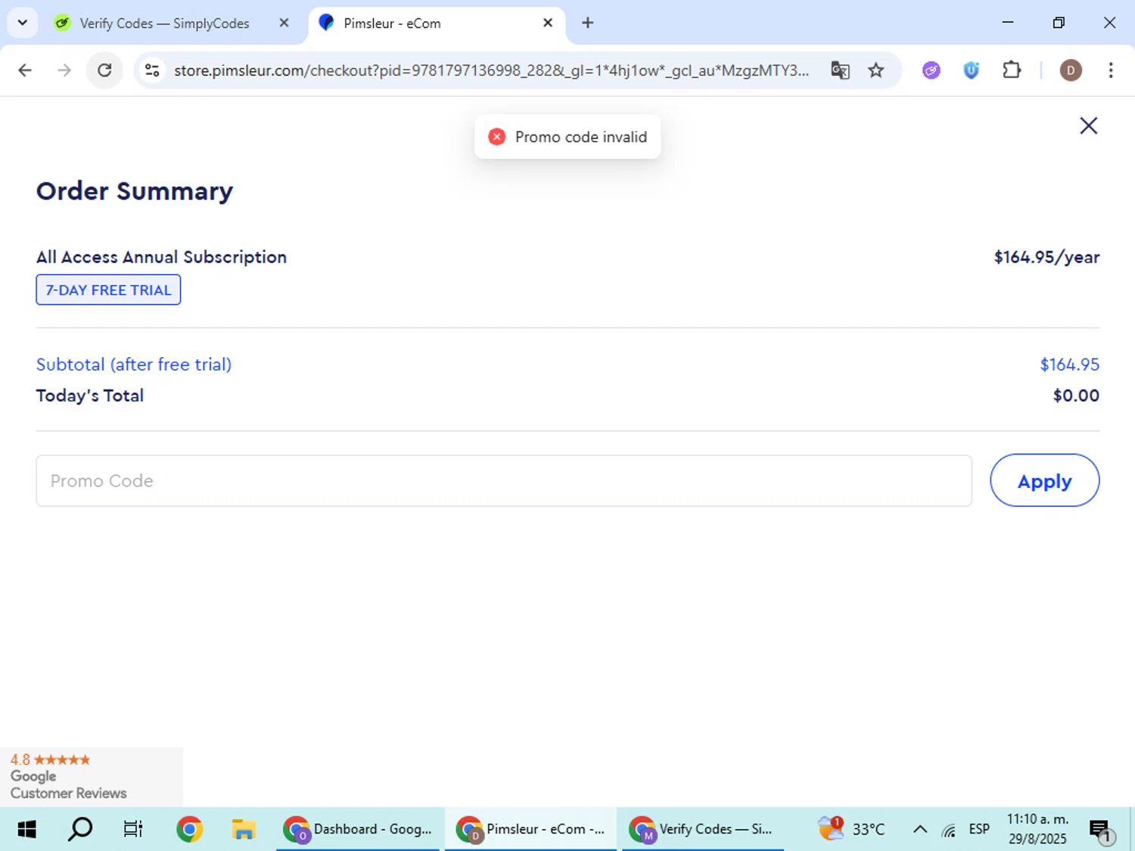Click the 7-DAY FREE TRIAL badge

click(108, 290)
